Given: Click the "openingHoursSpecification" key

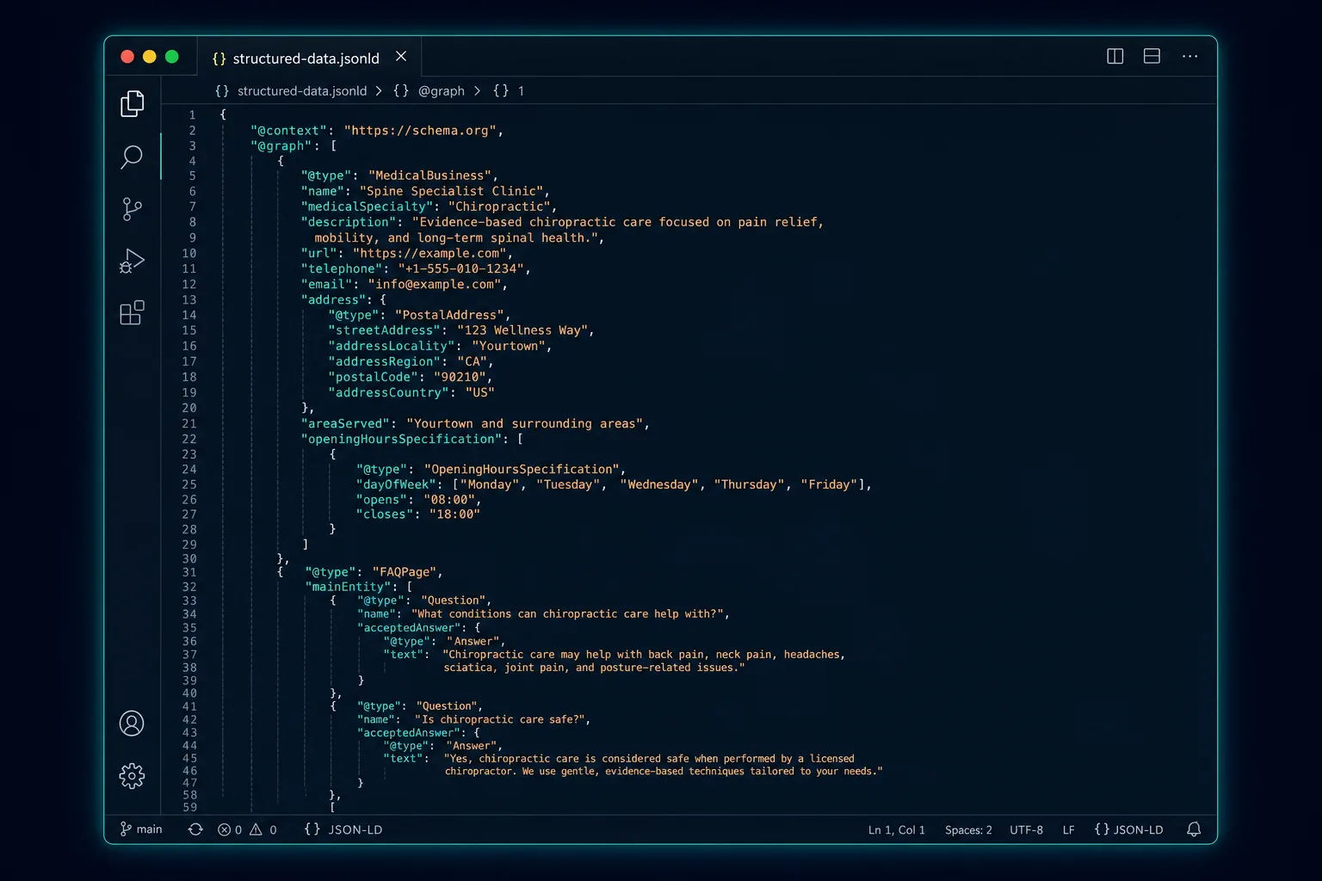Looking at the screenshot, I should click(x=402, y=439).
